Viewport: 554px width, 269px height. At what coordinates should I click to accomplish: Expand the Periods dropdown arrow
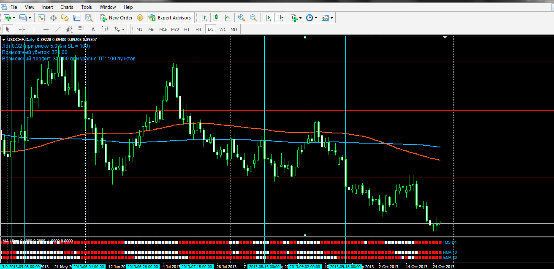[x=316, y=18]
